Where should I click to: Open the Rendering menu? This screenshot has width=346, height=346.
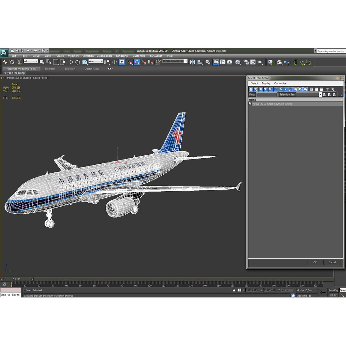coord(122,56)
